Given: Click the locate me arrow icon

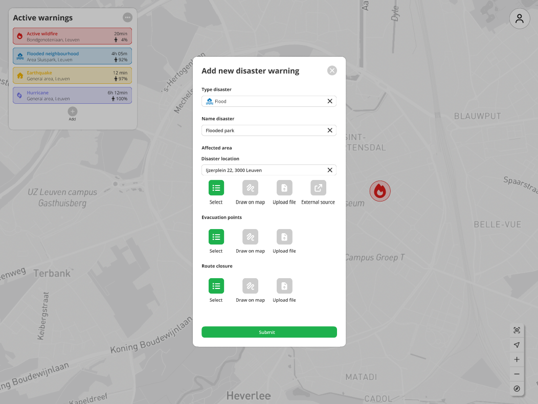Looking at the screenshot, I should click(517, 345).
